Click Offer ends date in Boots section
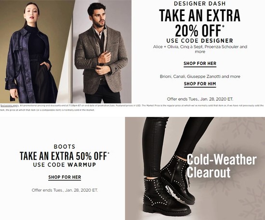The height and width of the screenshot is (220, 265). coord(65,190)
